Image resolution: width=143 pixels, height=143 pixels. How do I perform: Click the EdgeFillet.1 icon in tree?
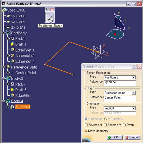point(13,50)
